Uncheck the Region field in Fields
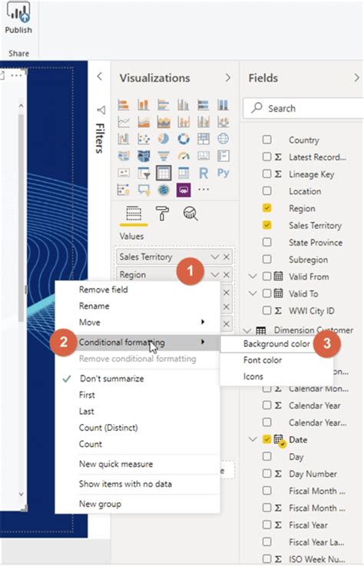 267,208
